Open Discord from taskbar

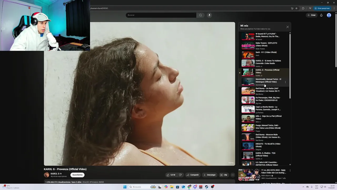195,187
